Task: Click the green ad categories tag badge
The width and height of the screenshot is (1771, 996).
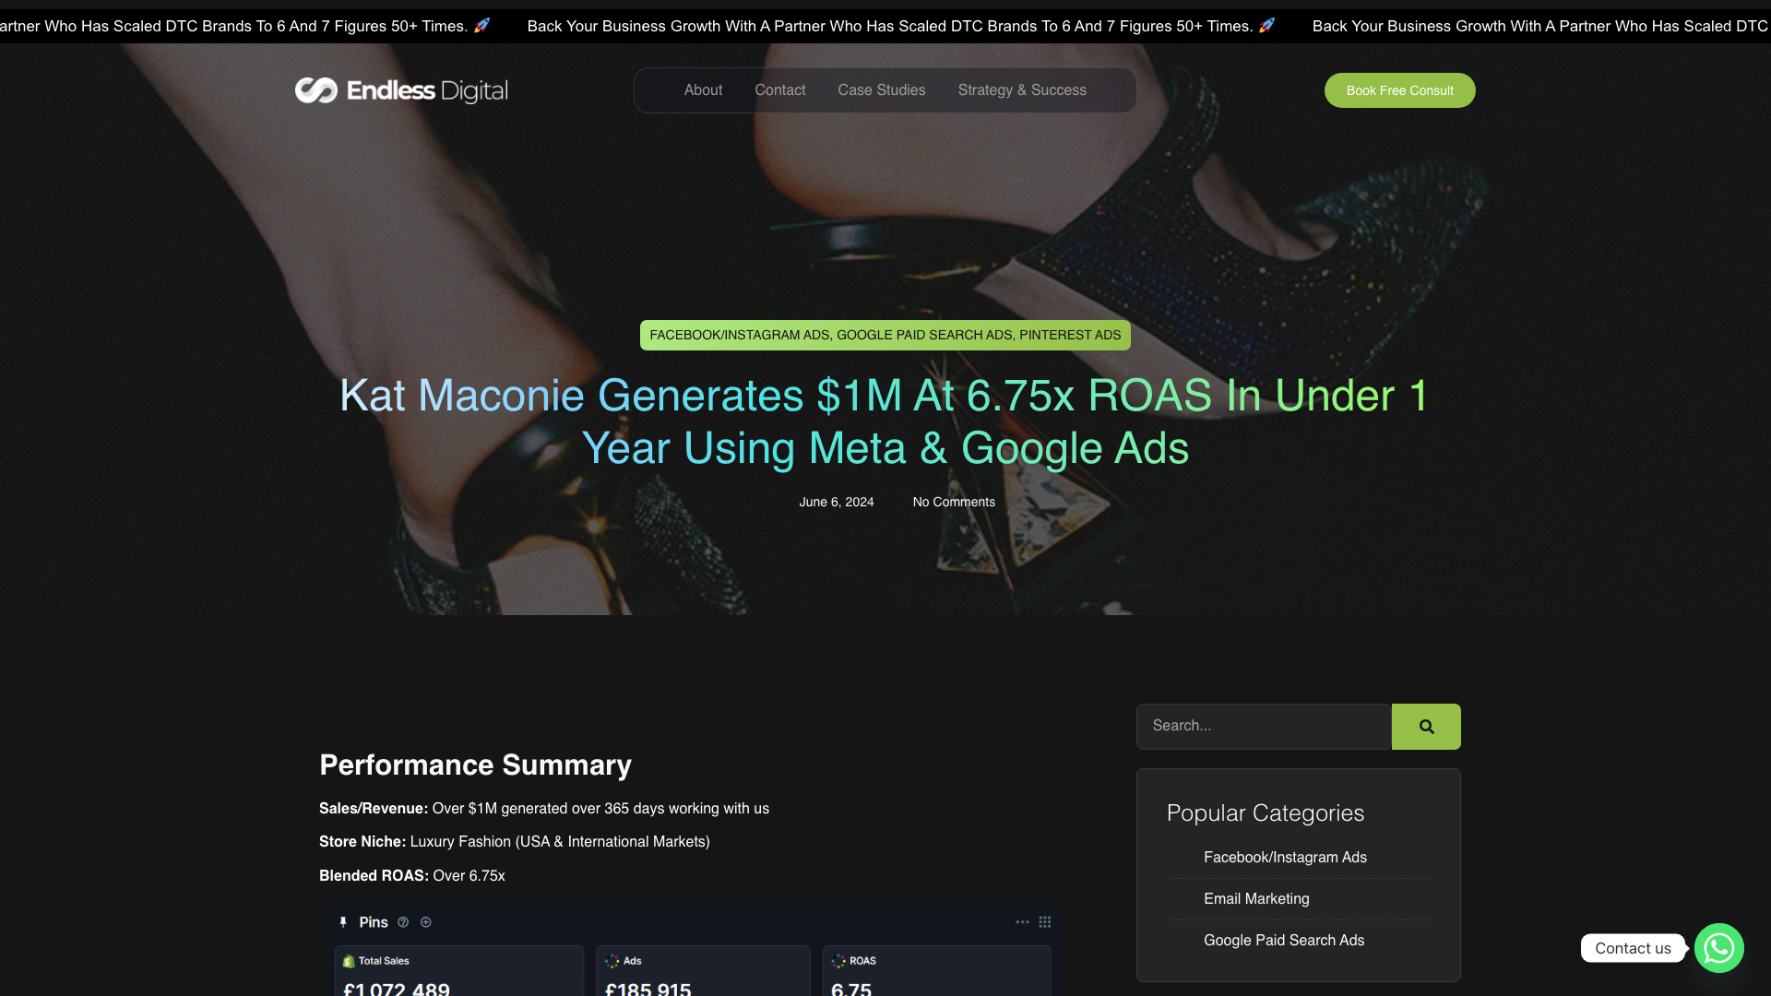Action: (885, 336)
